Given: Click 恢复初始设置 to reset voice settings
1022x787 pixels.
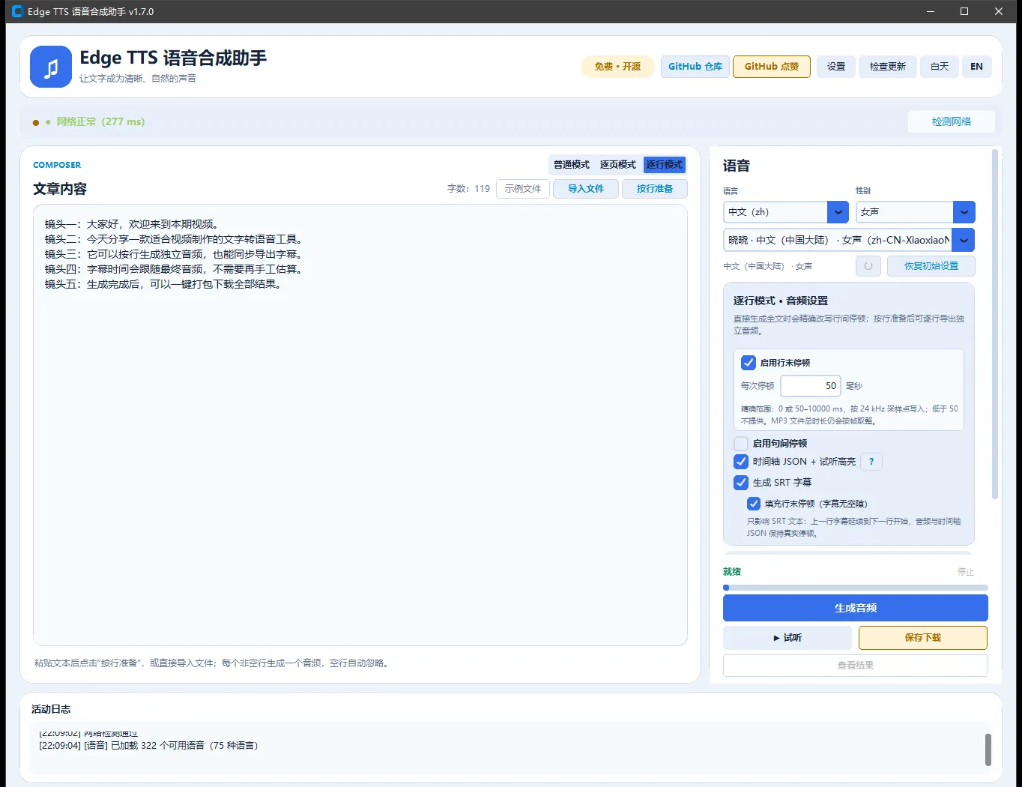Looking at the screenshot, I should [931, 266].
